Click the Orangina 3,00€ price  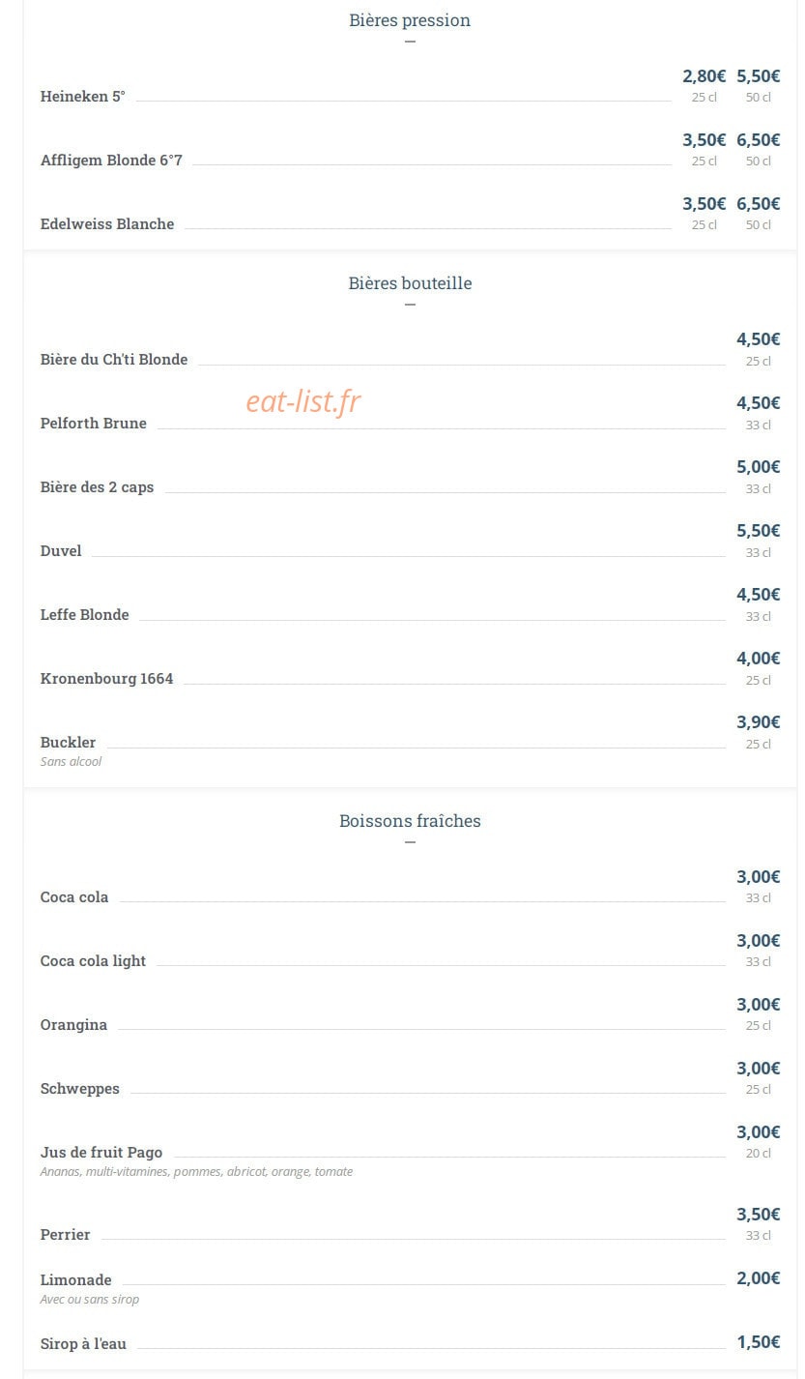click(759, 1005)
